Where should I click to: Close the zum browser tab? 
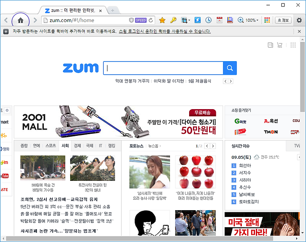100,11
